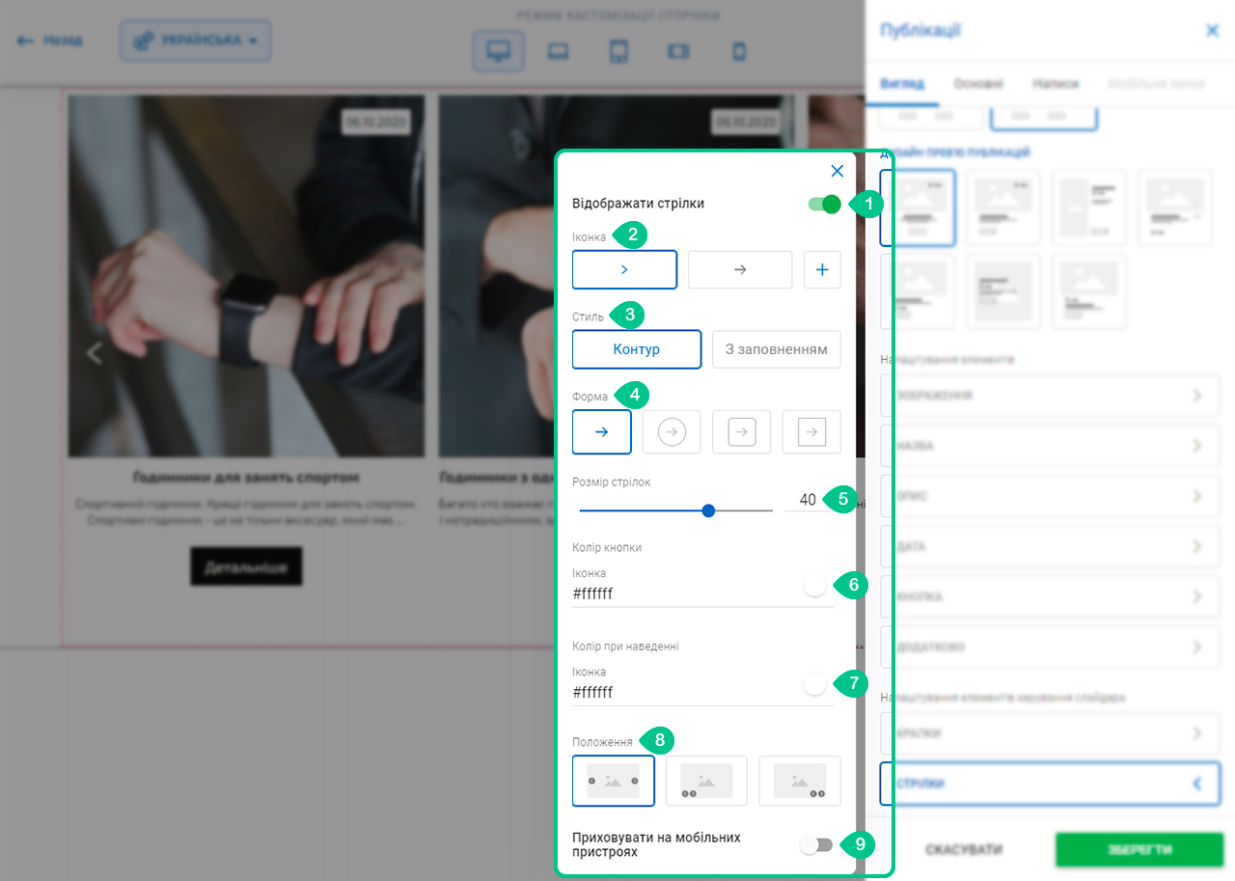Switch to portrait mobile preview mode
1235x881 pixels.
pos(739,51)
